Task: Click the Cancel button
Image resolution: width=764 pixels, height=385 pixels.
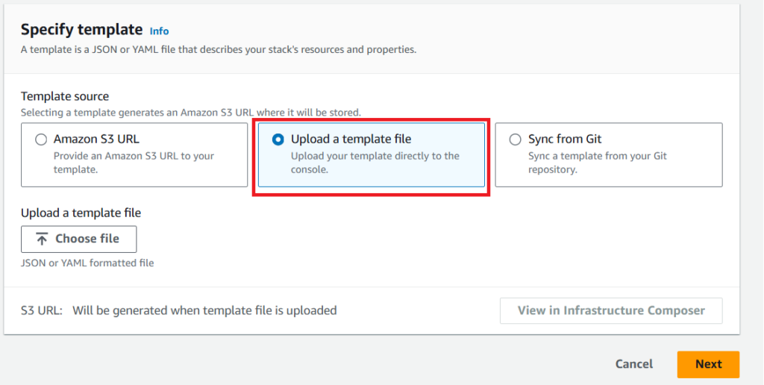Action: (x=633, y=364)
